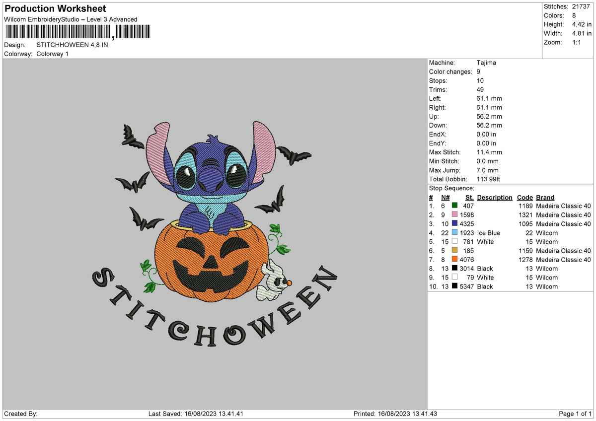
Task: Select the 'Colorway 1' value
Action: pos(53,54)
